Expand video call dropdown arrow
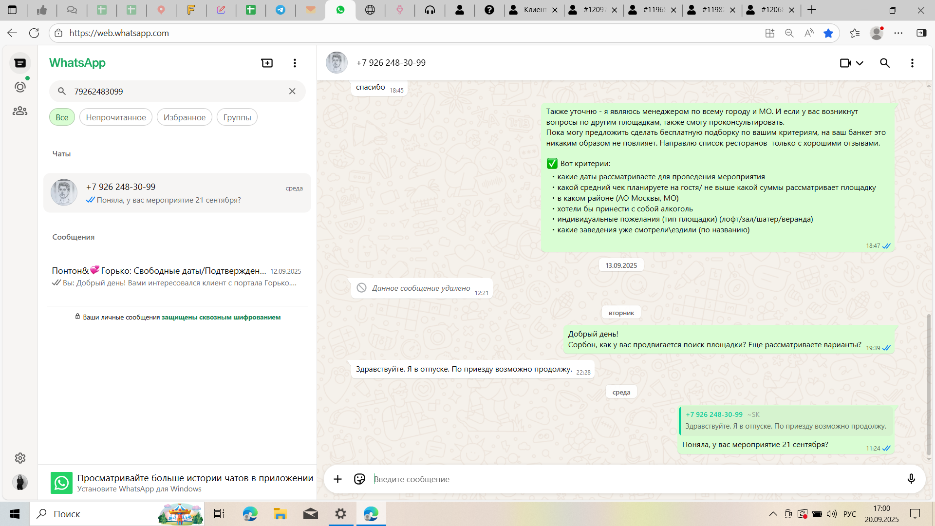 860,63
